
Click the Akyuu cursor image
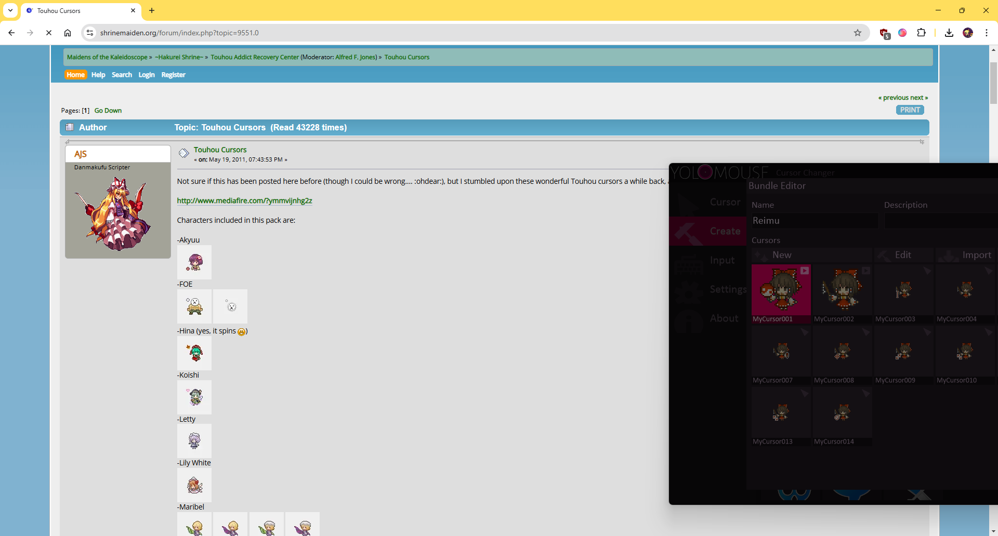click(x=194, y=262)
